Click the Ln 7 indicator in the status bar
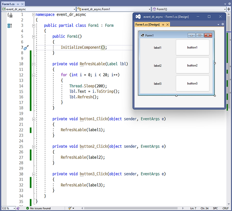Viewport: 232px width, 211px height. tap(194, 208)
